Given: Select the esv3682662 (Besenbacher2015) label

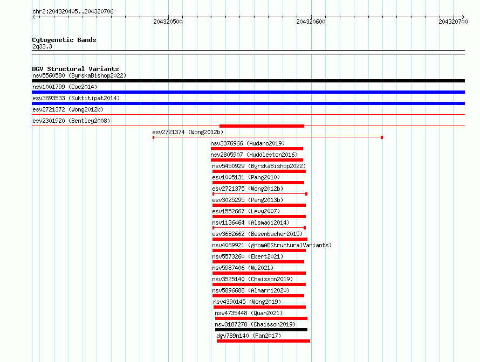Looking at the screenshot, I should point(257,234).
